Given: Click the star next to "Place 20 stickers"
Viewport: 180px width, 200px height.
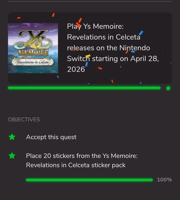Looking at the screenshot, I should tap(12, 156).
